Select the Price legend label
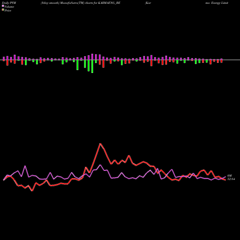Viewport: 240px width, 240px height. pos(8,11)
